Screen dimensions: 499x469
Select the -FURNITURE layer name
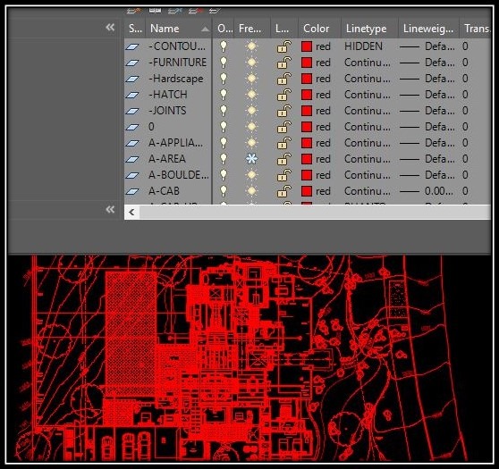pos(177,63)
